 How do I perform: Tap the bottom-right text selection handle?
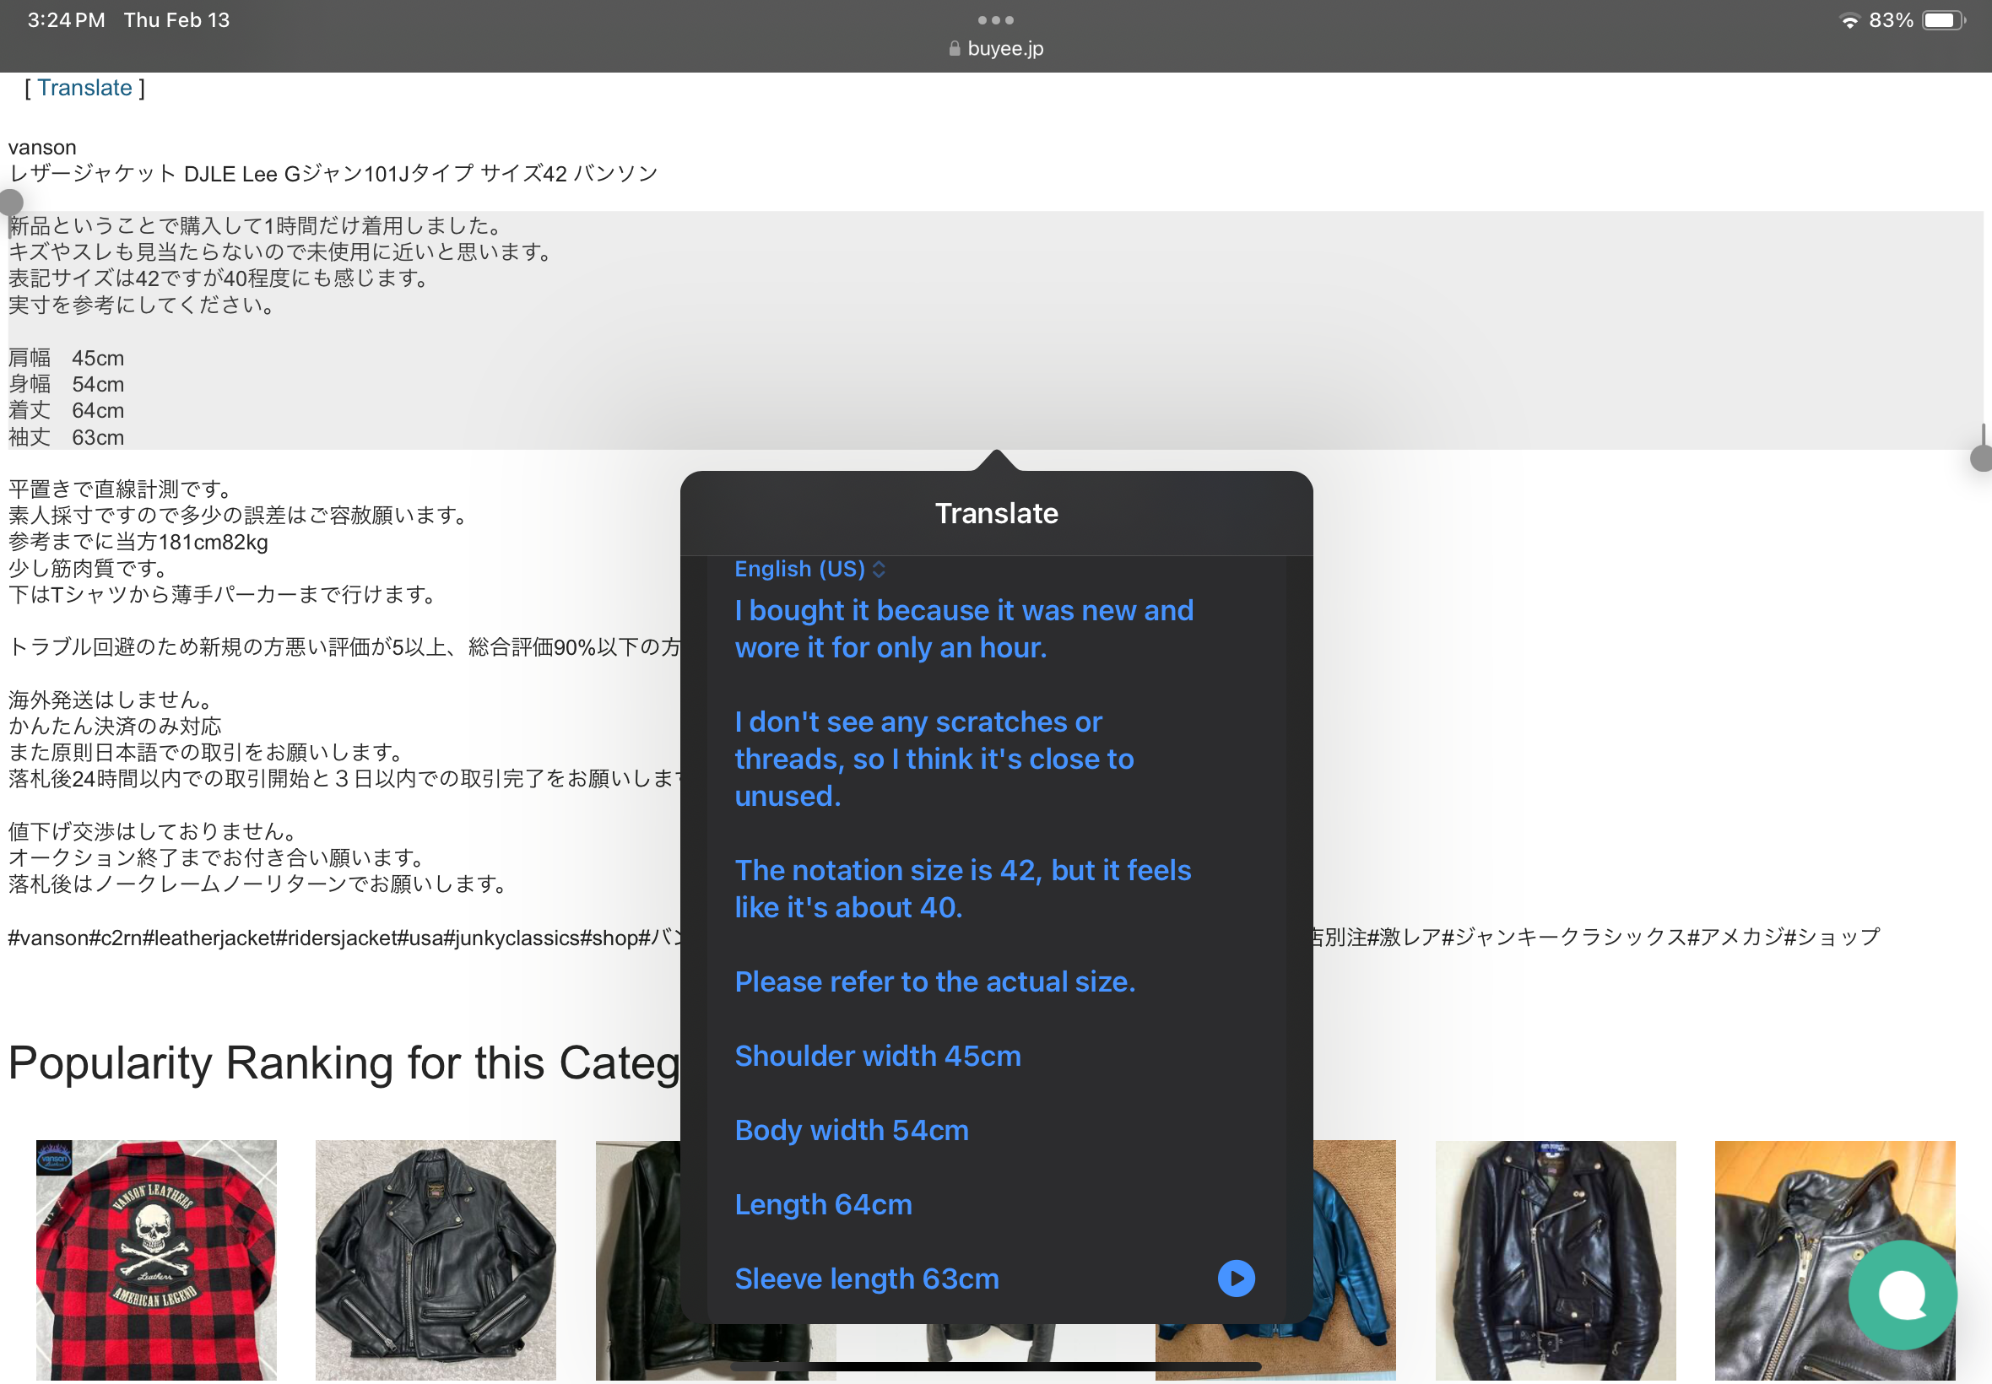(1981, 457)
